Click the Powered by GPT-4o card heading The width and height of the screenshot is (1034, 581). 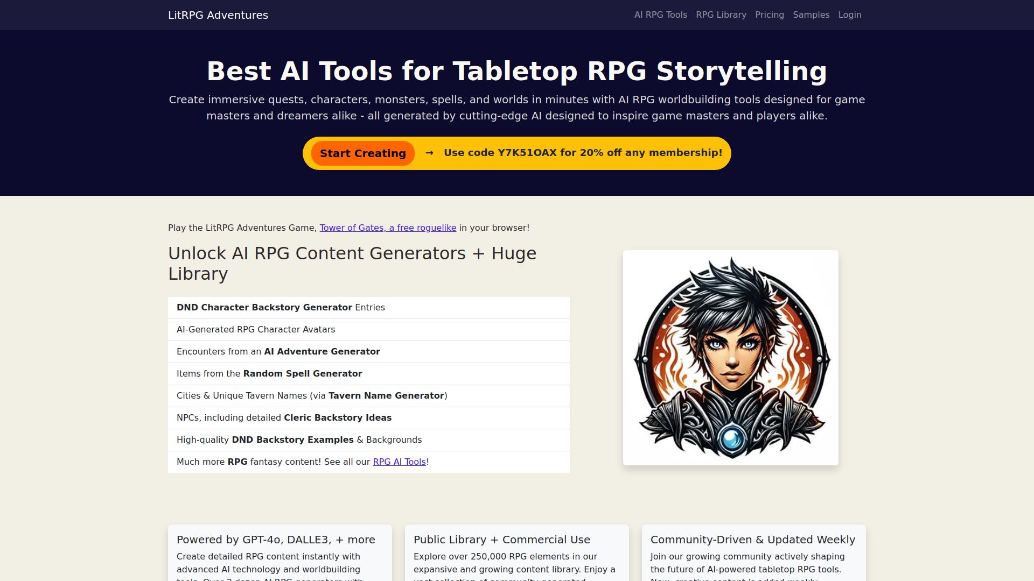276,539
